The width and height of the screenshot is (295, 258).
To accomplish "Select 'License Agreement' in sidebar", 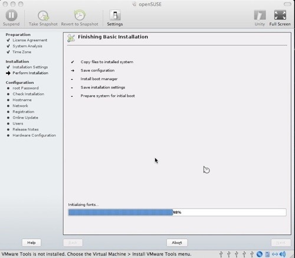I will point(30,40).
